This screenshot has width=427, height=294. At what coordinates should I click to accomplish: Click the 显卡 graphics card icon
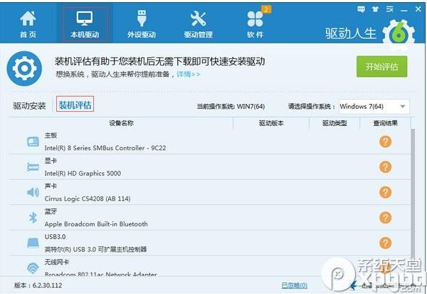[x=33, y=167]
